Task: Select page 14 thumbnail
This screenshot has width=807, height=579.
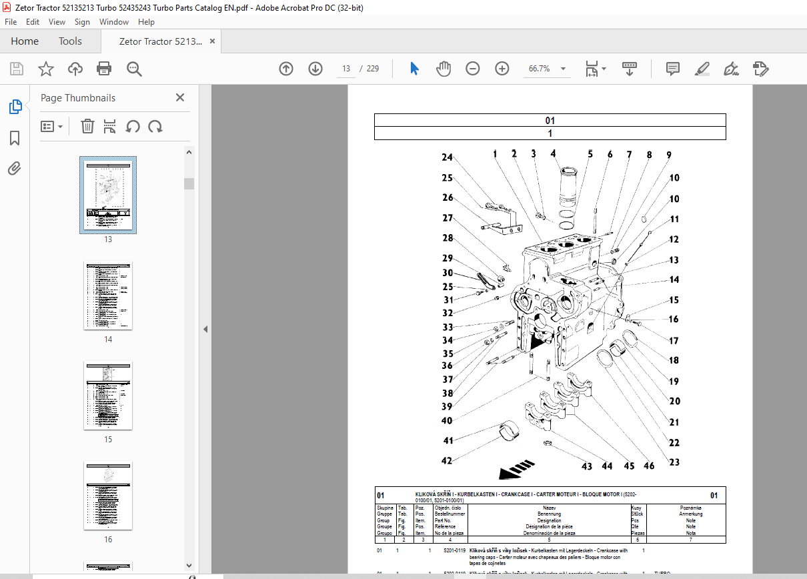Action: pyautogui.click(x=108, y=296)
